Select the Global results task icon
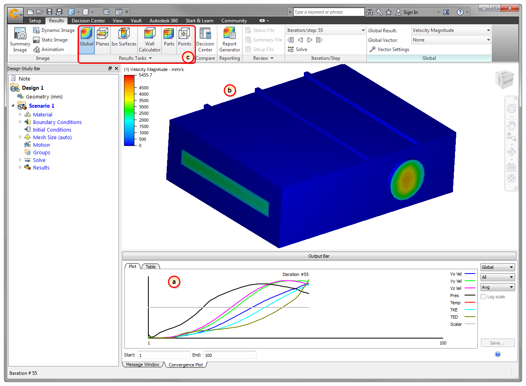This screenshot has height=386, width=526. tap(87, 37)
